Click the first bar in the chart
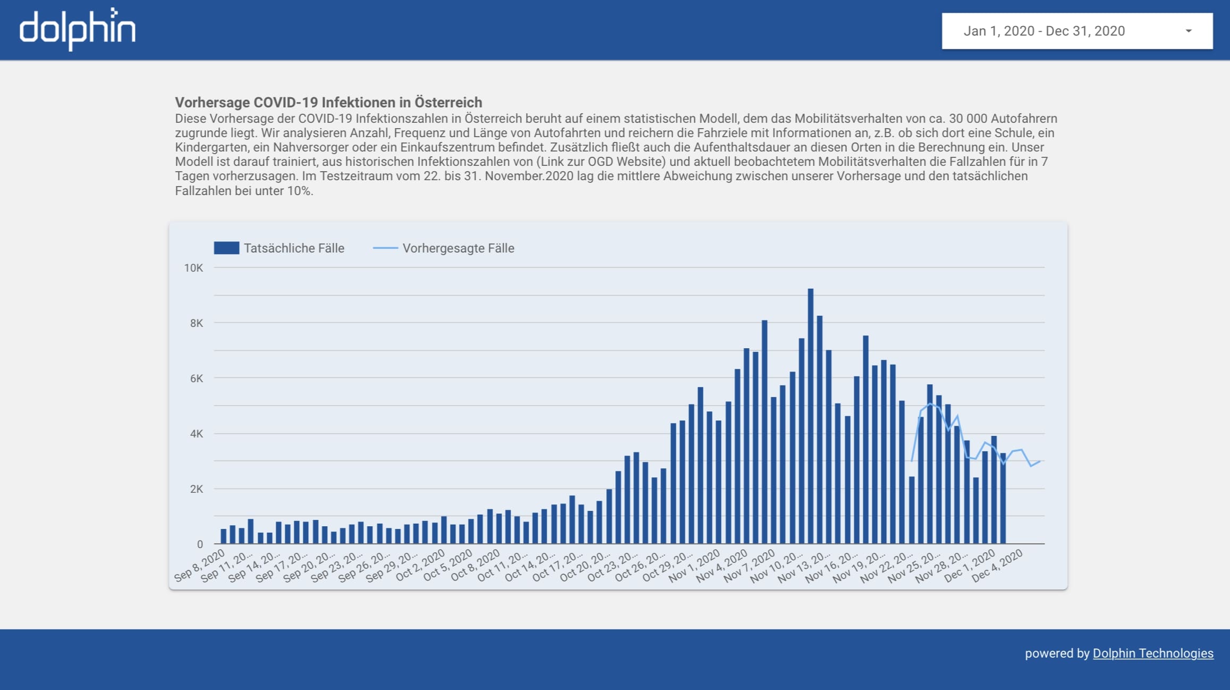Viewport: 1230px width, 690px height. (224, 536)
